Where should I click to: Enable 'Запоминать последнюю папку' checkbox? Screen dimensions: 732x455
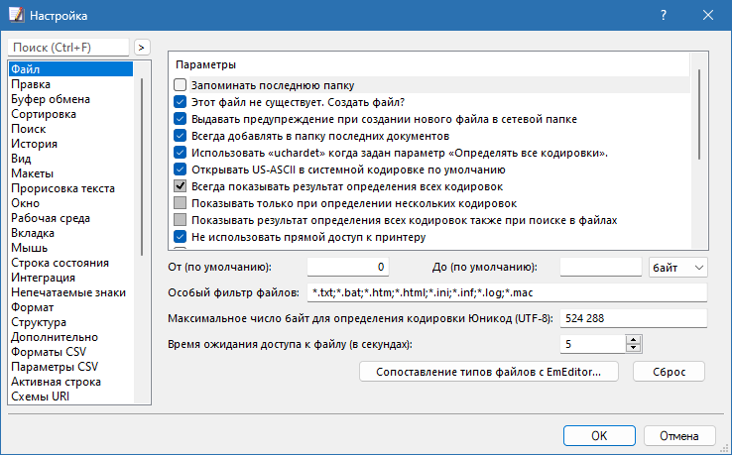tap(181, 85)
